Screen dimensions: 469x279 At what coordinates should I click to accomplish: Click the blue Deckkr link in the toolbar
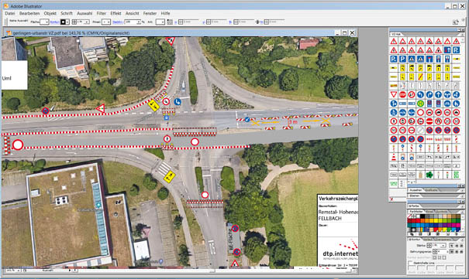[117, 22]
